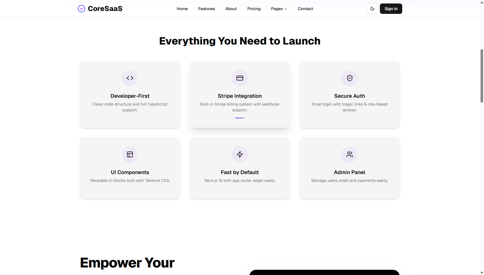Expand the Pages dropdown menu
Screen dimensions: 484x275
[x=279, y=9]
